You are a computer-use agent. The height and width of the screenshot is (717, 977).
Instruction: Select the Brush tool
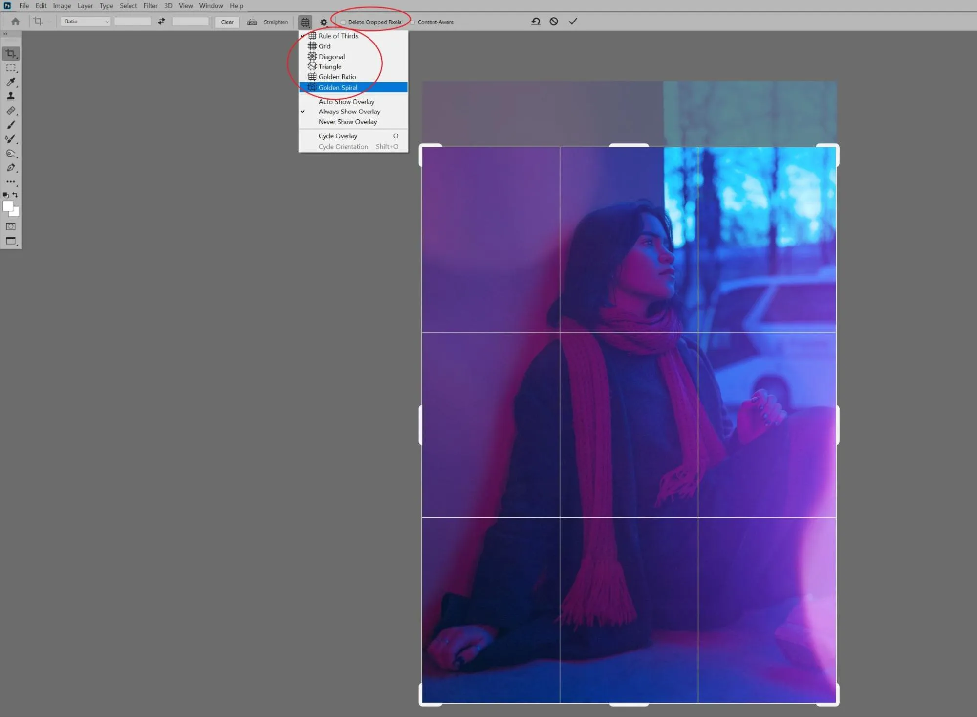coord(11,125)
